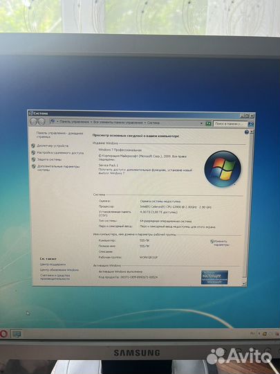Click the Активация Windows выполнена text
Viewport: 280px width, 374px height.
120,271
